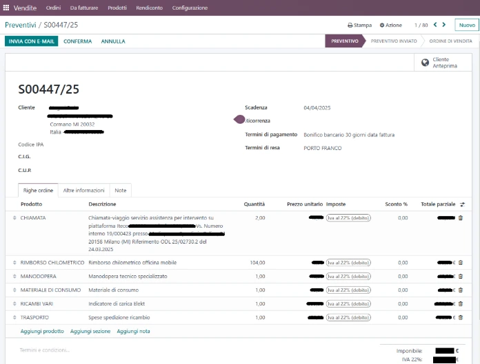
Task: Click the Scadenza date field 04/04/2025
Action: pos(317,108)
